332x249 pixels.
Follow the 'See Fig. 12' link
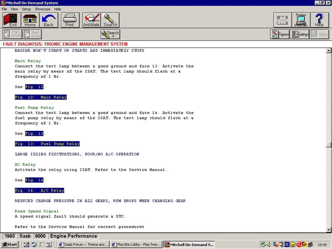pyautogui.click(x=34, y=87)
